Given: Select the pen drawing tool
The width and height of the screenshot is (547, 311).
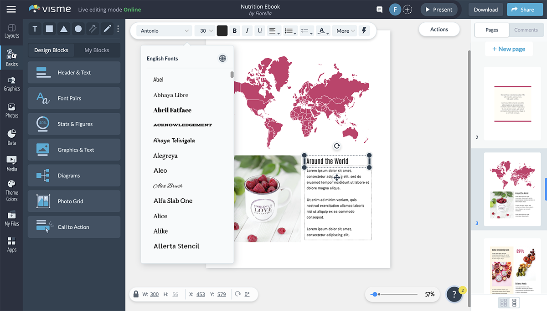Looking at the screenshot, I should coord(107,29).
